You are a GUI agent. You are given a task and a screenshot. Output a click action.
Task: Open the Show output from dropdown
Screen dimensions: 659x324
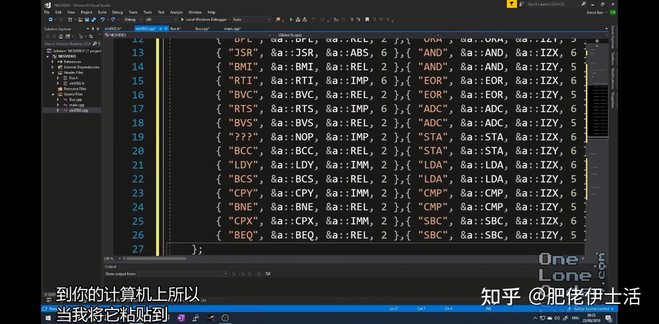point(182,274)
